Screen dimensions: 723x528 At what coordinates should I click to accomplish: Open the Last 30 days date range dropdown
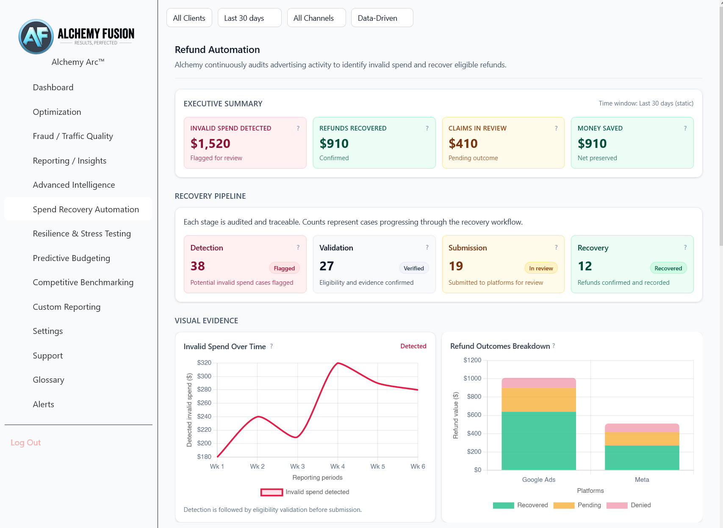point(249,18)
